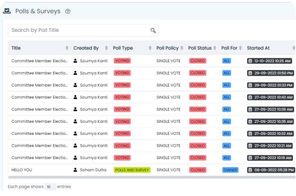This screenshot has height=196, width=296.
Task: Click user icon in the 12-10-2022 row
Action: click(75, 61)
